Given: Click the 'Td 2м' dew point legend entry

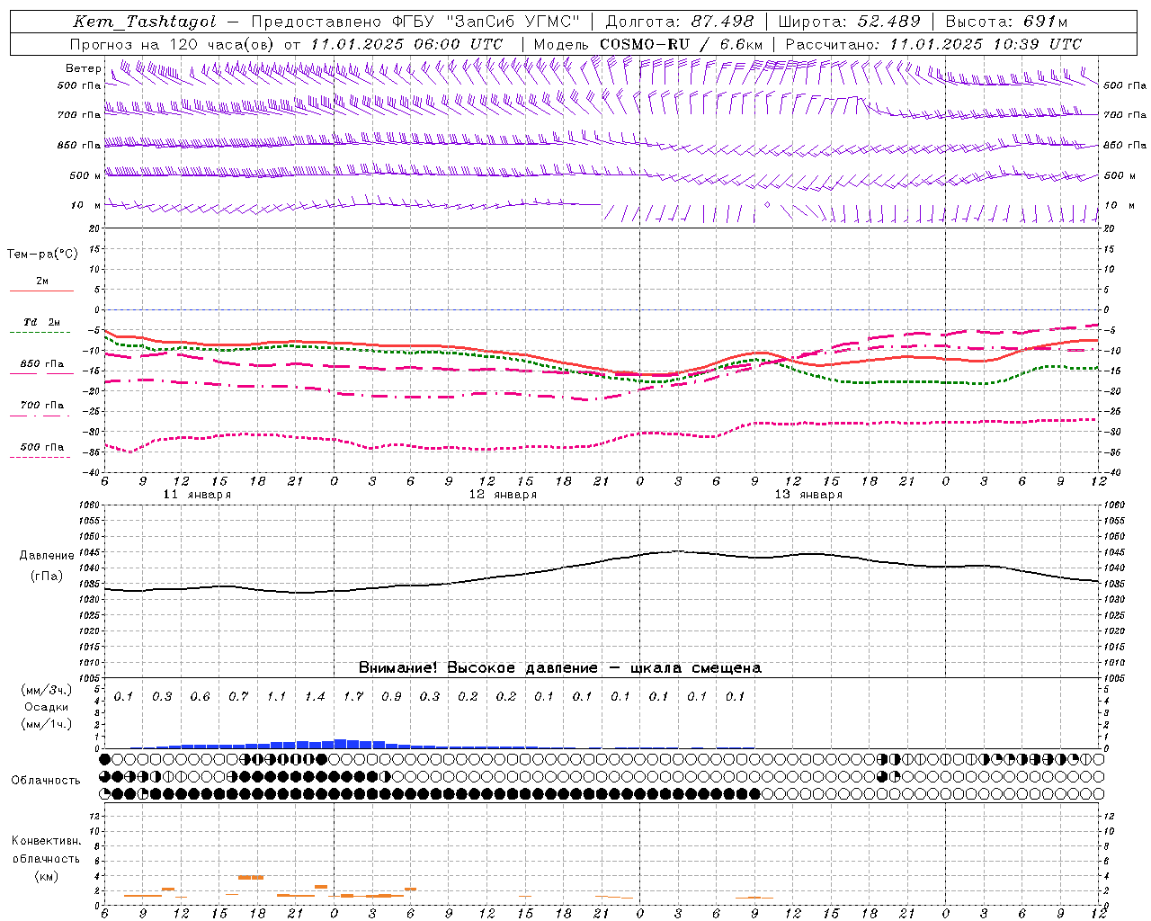Looking at the screenshot, I should point(41,322).
